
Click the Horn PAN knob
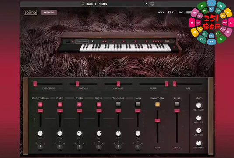[138, 134]
